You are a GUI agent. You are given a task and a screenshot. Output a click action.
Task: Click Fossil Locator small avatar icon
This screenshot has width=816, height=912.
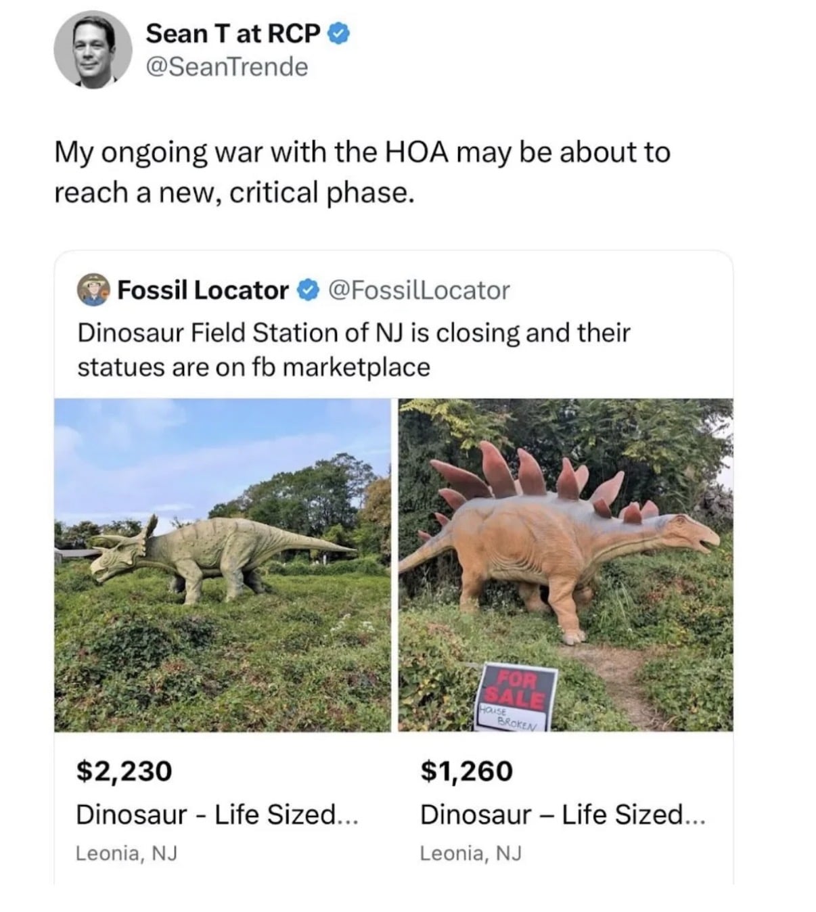(x=93, y=290)
